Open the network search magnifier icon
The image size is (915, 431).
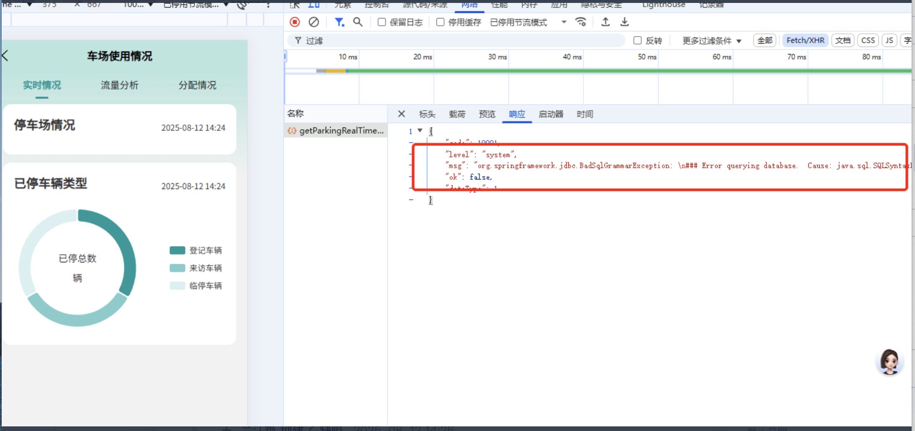pyautogui.click(x=358, y=22)
